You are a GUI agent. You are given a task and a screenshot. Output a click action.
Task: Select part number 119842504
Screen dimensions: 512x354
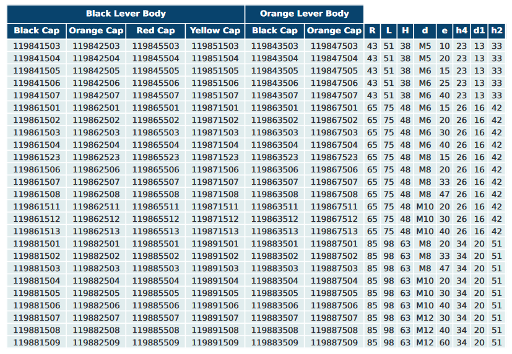click(x=96, y=58)
